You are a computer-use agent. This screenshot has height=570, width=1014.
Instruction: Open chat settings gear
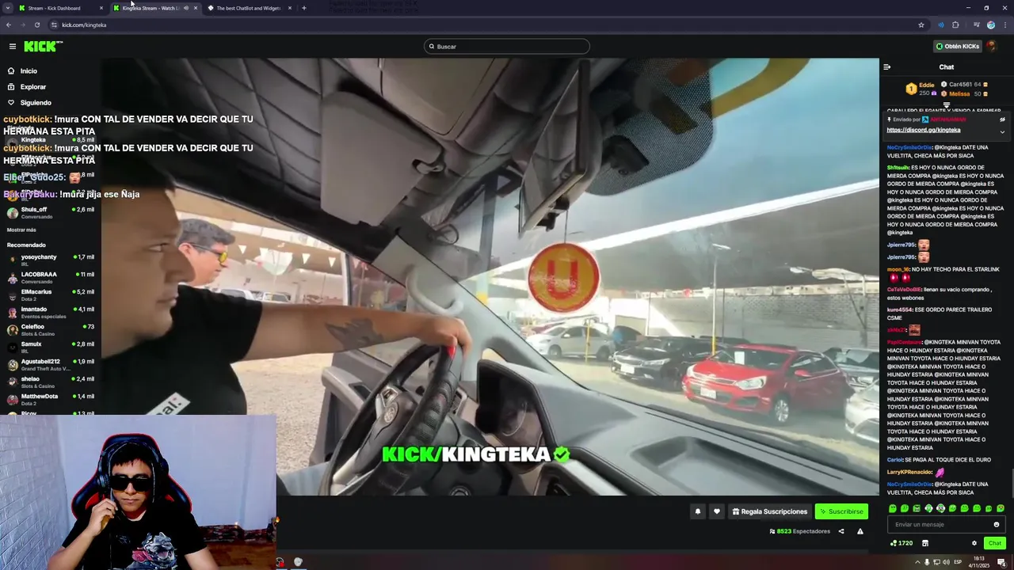pyautogui.click(x=974, y=543)
